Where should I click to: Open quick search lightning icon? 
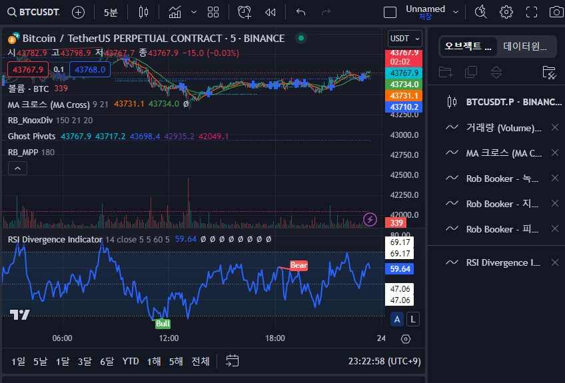[x=480, y=12]
